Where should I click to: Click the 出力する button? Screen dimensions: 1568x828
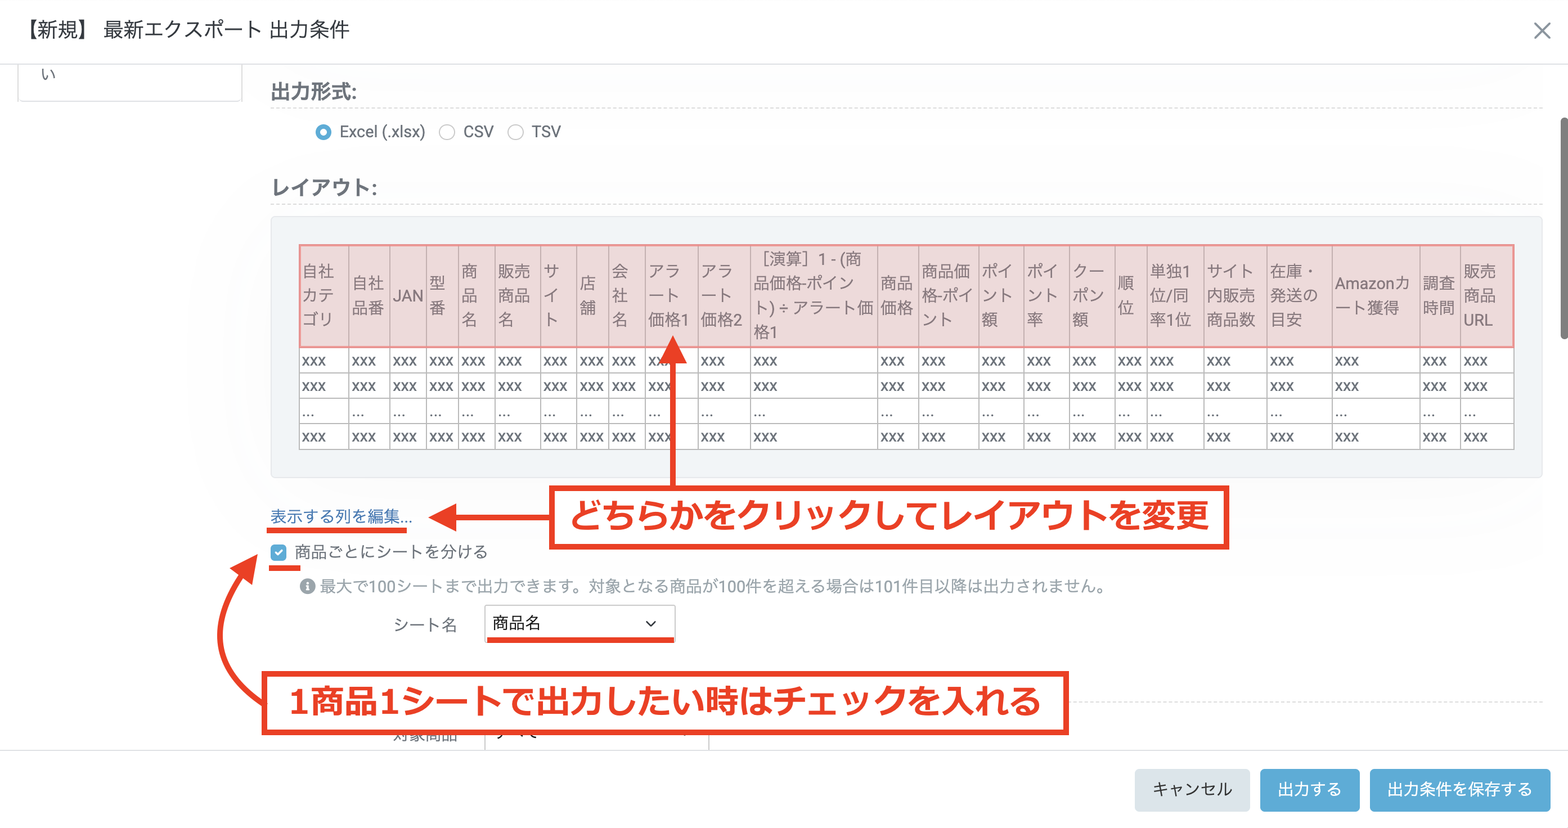(1309, 789)
